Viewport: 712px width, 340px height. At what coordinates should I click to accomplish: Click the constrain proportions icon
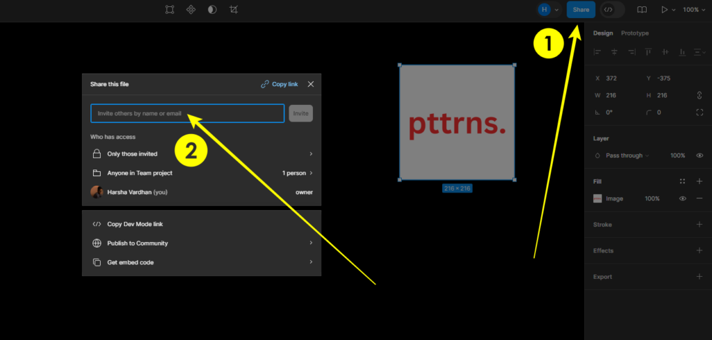coord(699,95)
